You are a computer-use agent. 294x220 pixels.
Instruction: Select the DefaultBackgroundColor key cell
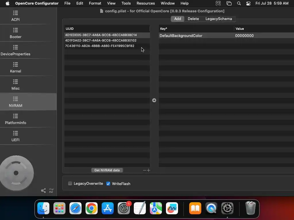click(196, 36)
